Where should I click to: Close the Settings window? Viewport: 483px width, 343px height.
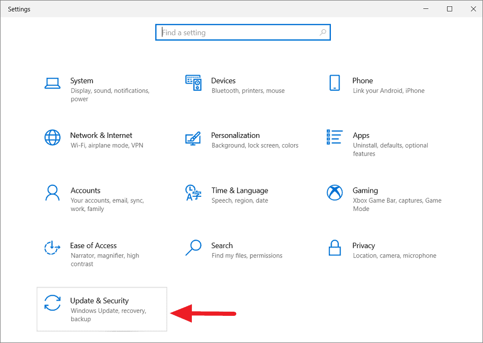click(474, 9)
